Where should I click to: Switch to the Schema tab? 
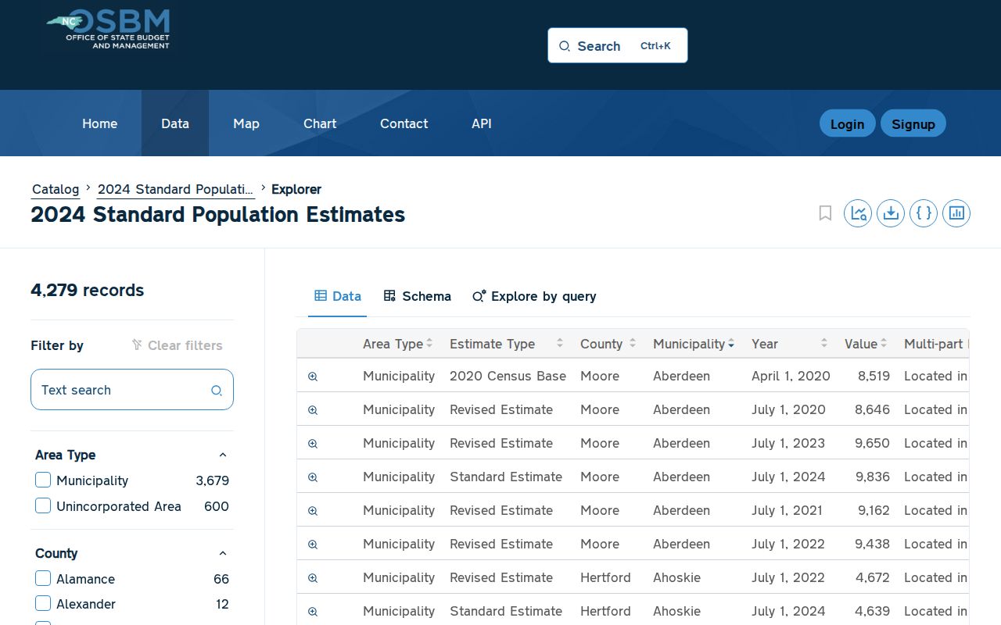[x=418, y=296]
